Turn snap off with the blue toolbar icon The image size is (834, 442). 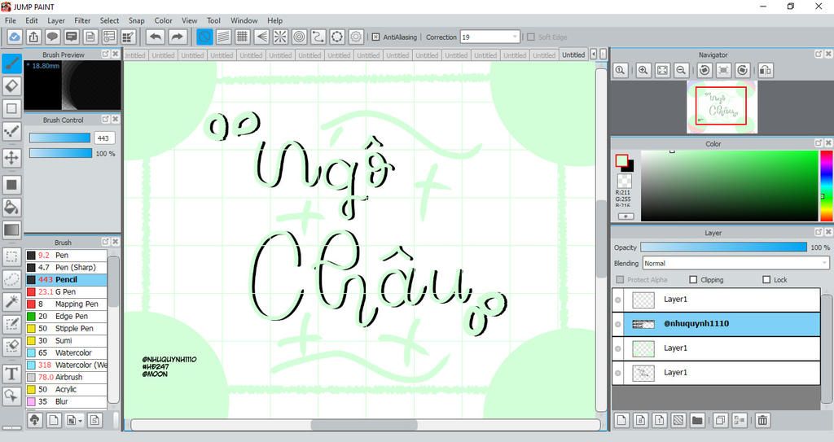coord(204,37)
